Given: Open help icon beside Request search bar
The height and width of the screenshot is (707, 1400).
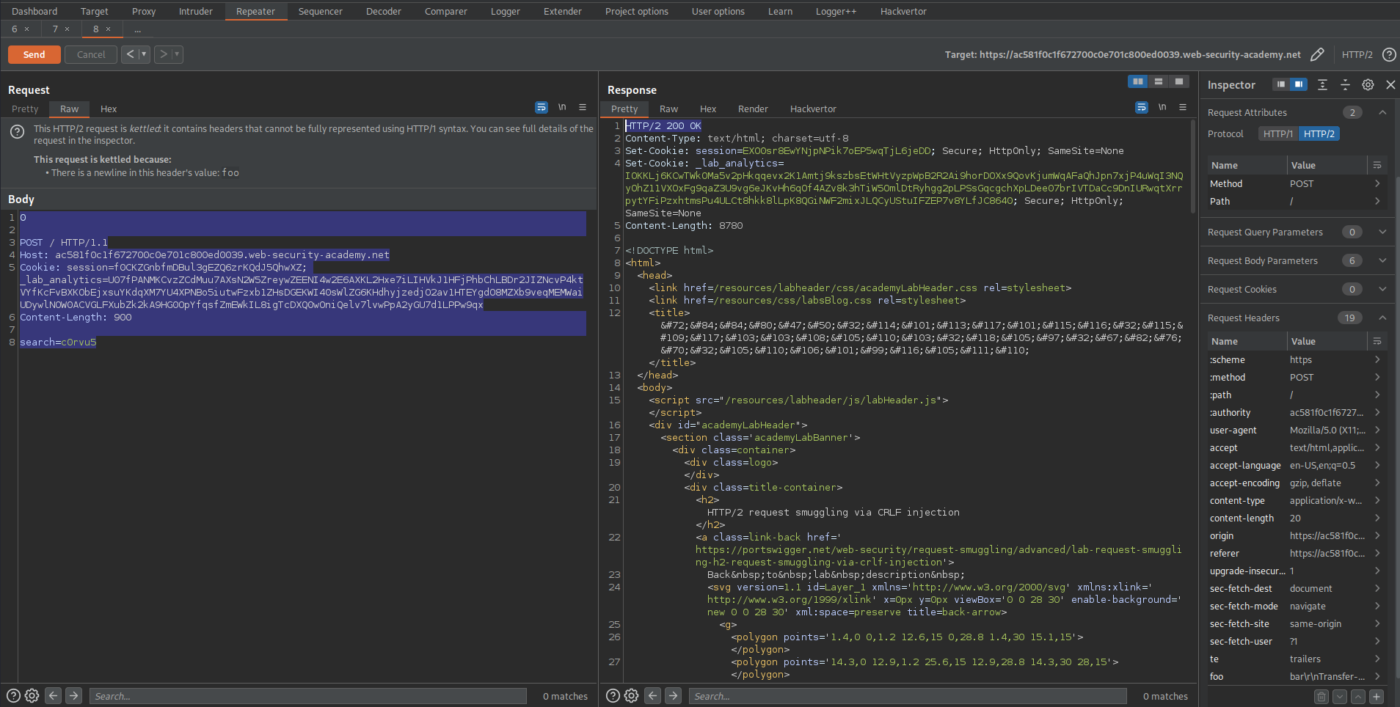Looking at the screenshot, I should click(x=13, y=695).
